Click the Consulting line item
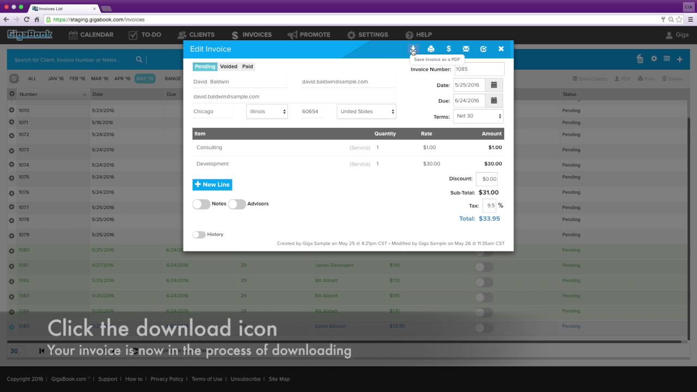 coord(209,148)
